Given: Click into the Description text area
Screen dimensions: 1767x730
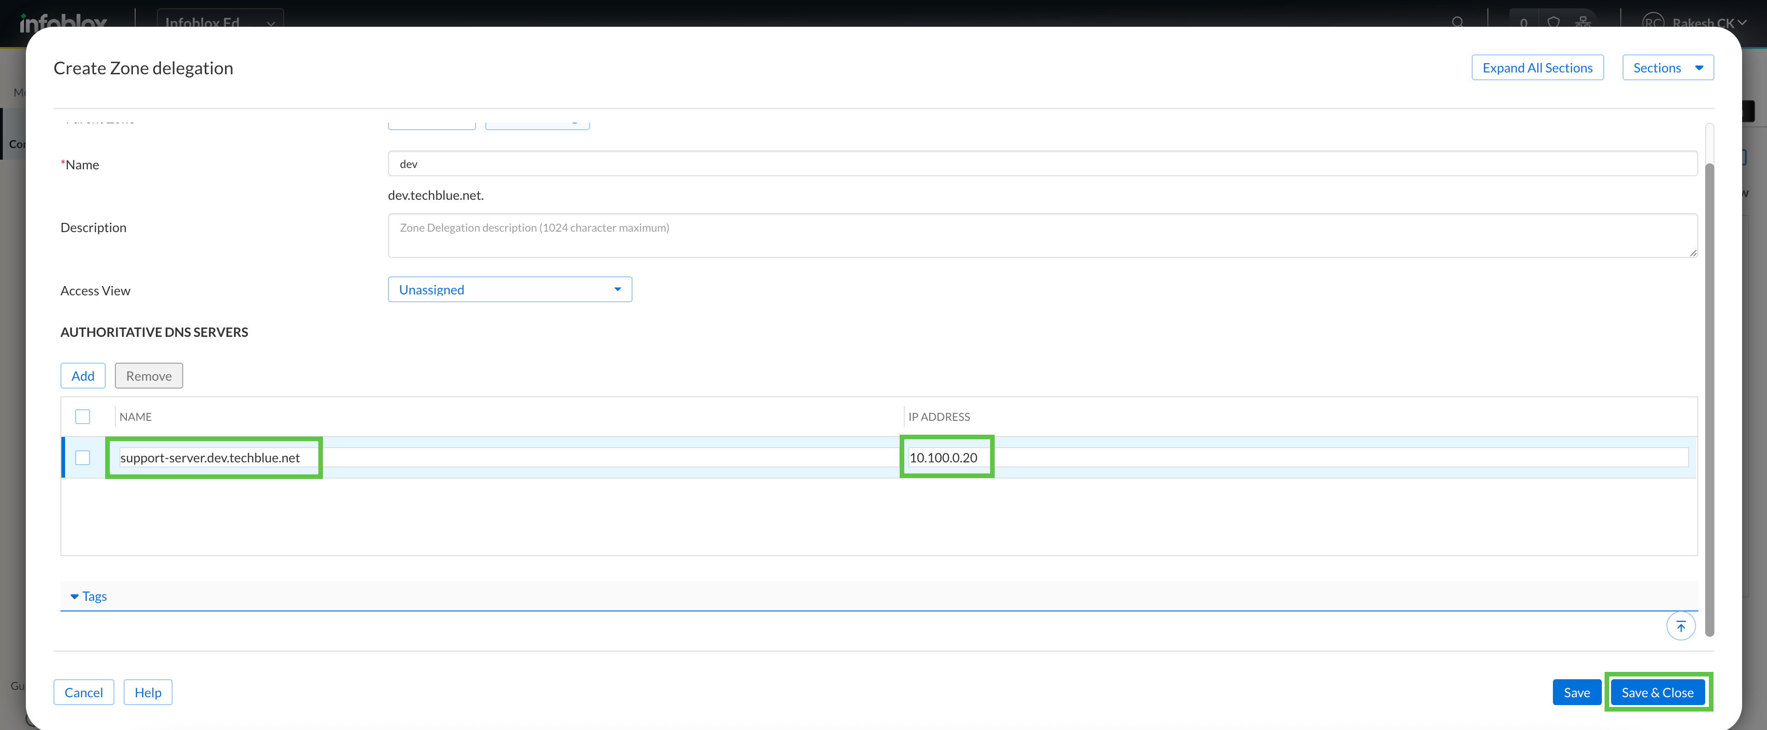Looking at the screenshot, I should [x=1042, y=236].
